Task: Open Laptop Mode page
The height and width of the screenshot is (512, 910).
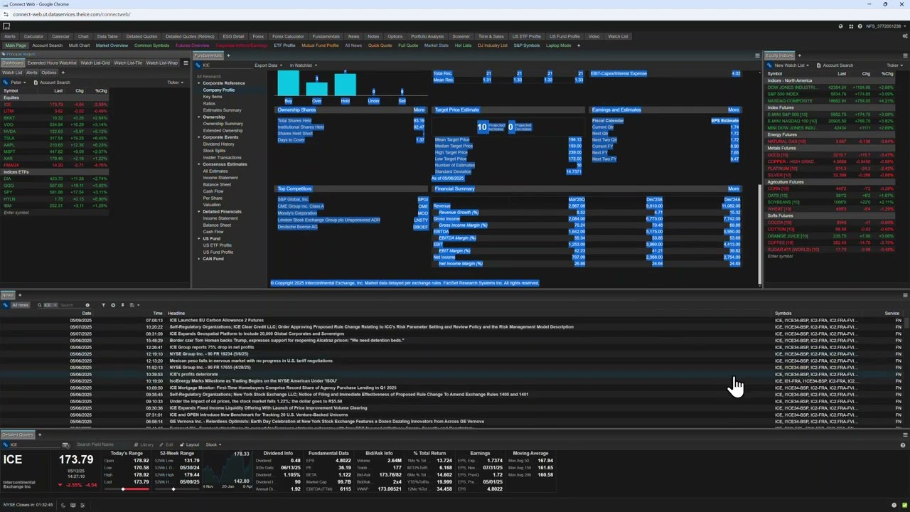Action: [558, 46]
